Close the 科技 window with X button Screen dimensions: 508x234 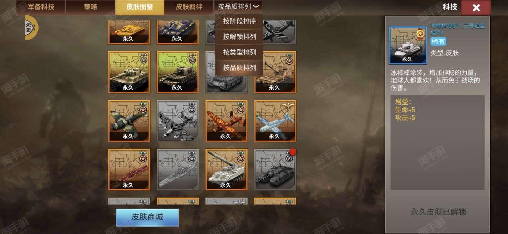(x=476, y=7)
